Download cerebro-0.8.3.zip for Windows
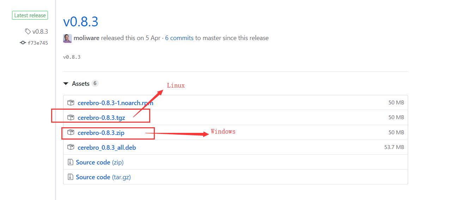The image size is (455, 200). 101,133
